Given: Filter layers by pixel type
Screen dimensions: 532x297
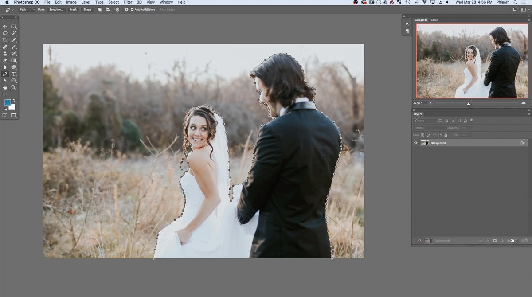Looking at the screenshot, I should (440, 121).
